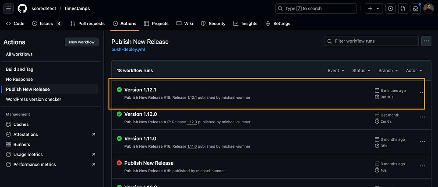Click the New workflow button
Screen dimensions: 438x187
click(x=81, y=42)
